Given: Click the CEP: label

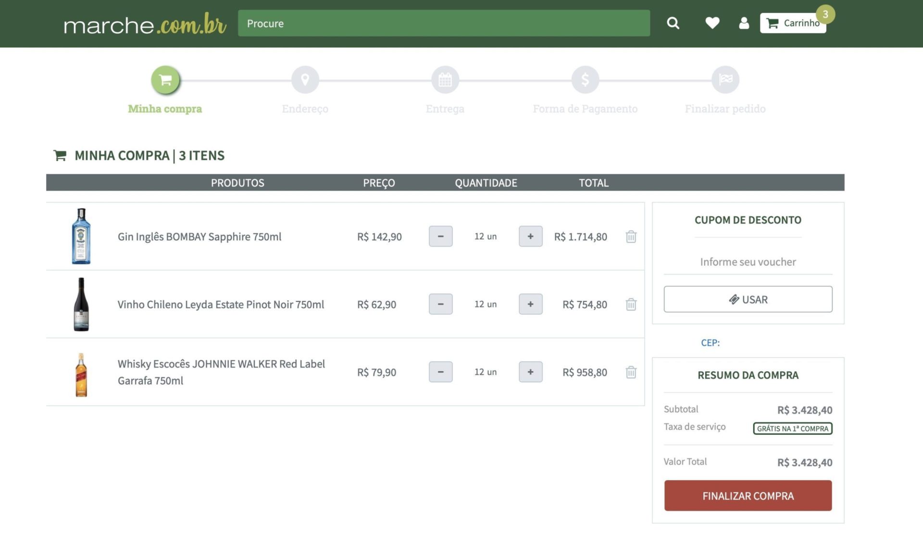Looking at the screenshot, I should (x=710, y=343).
